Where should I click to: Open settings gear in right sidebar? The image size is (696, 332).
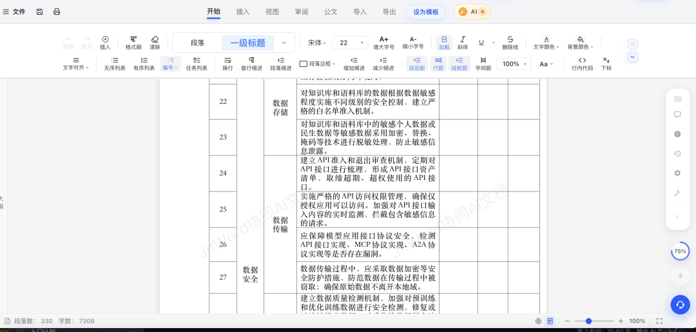point(677,173)
